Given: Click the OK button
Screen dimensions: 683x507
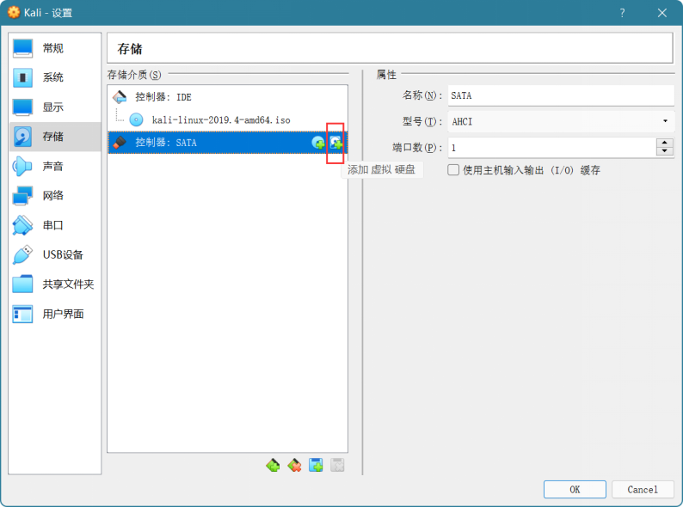Looking at the screenshot, I should [575, 490].
